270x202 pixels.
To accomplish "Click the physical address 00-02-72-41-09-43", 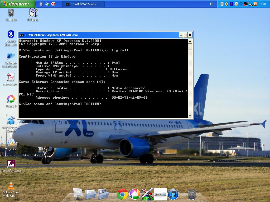I will 129,98.
